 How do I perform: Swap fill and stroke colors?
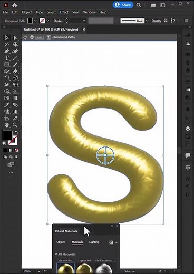tap(16, 132)
